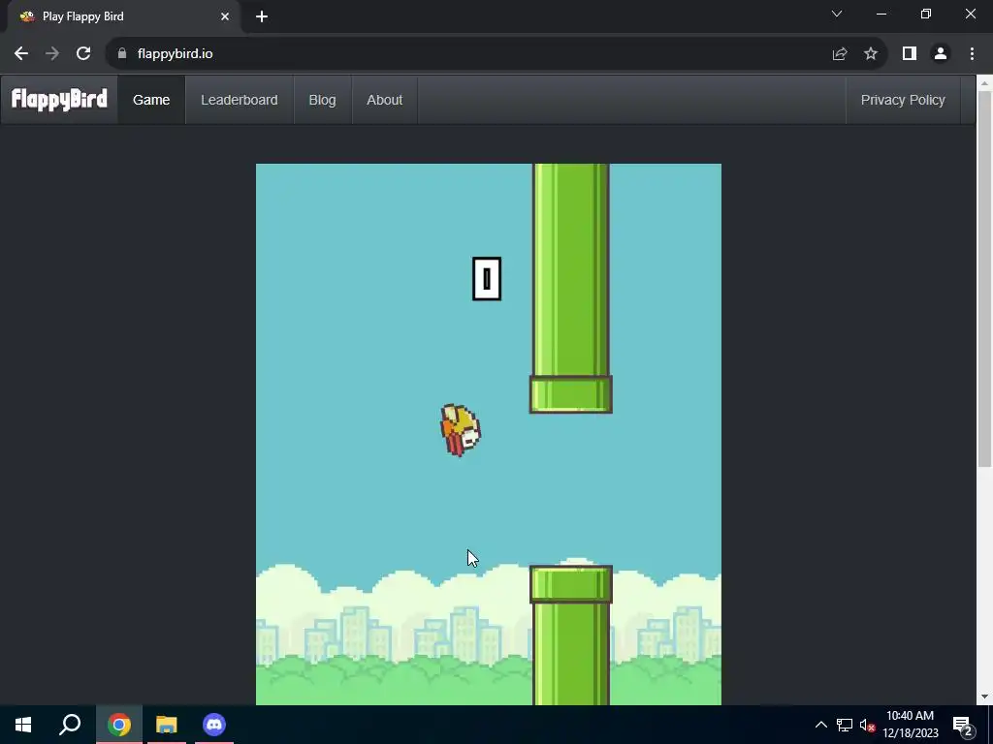The height and width of the screenshot is (744, 993).
Task: Open Chrome side panel
Action: (x=910, y=54)
